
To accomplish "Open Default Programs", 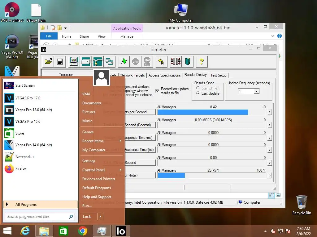I will pyautogui.click(x=97, y=188).
